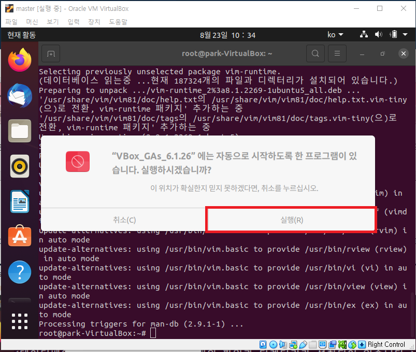416x352 pixels.
Task: Click the wired network icon in the top bar
Action: click(x=364, y=34)
